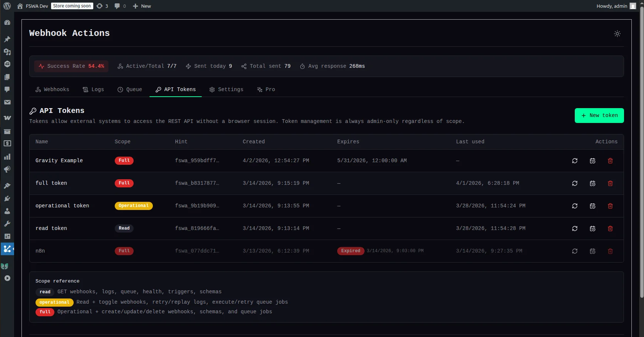Open the Queue tab
Viewport: 644px width, 337px height.
click(130, 90)
